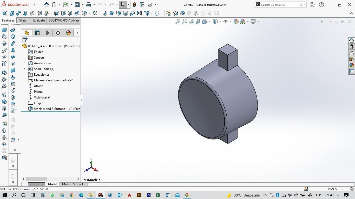The image size is (355, 199).
Task: Open Appearances color ball in task pane
Action: coord(352,65)
